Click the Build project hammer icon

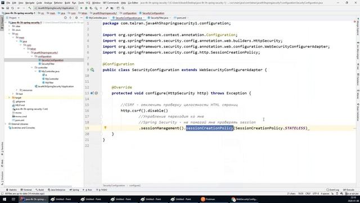click(30, 8)
